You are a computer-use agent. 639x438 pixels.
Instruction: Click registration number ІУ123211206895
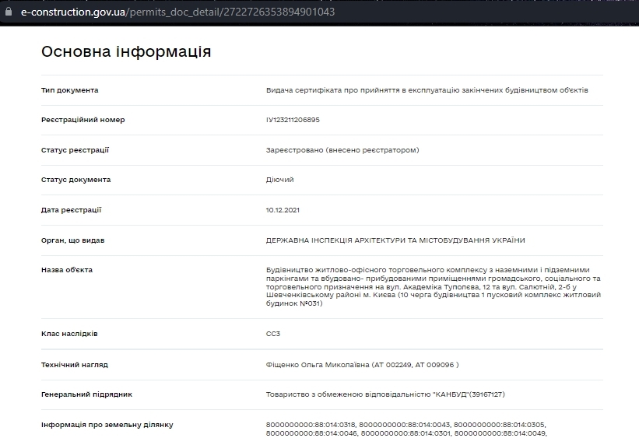pyautogui.click(x=293, y=120)
